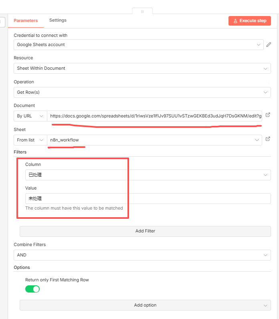The height and width of the screenshot is (319, 279).
Task: Click the Add option button
Action: (x=145, y=305)
